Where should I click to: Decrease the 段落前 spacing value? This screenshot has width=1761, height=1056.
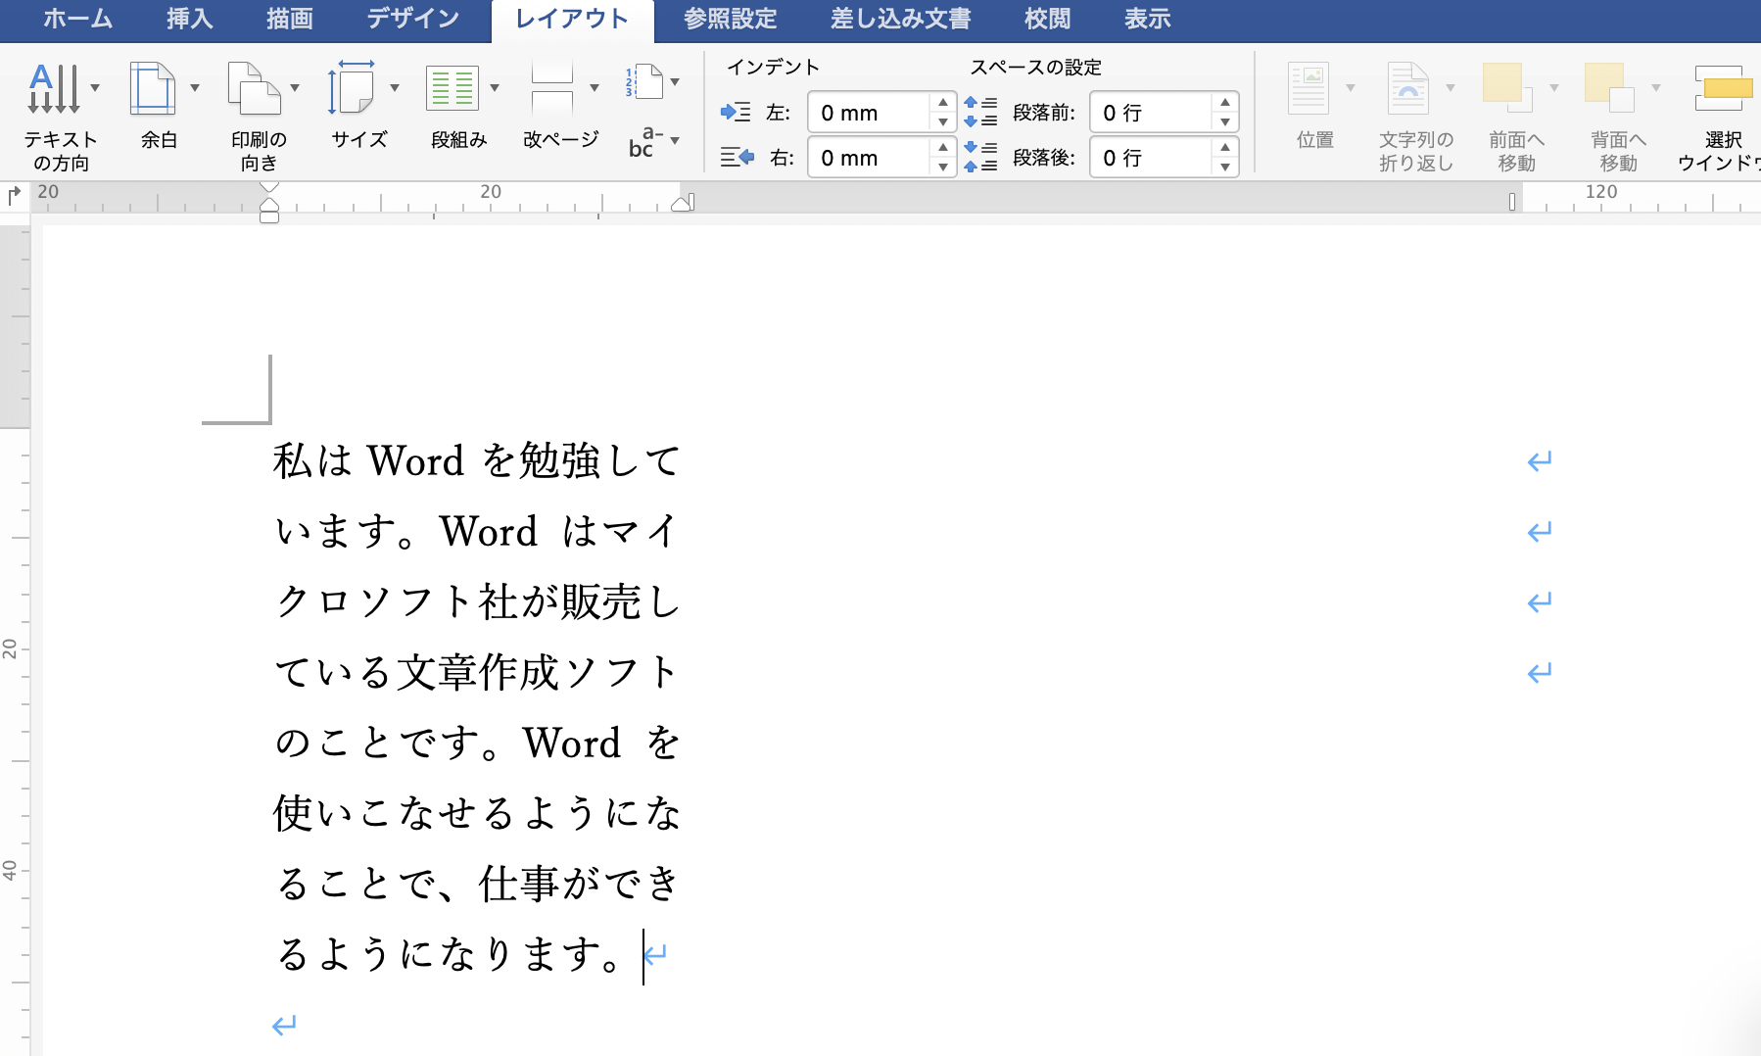click(1225, 122)
